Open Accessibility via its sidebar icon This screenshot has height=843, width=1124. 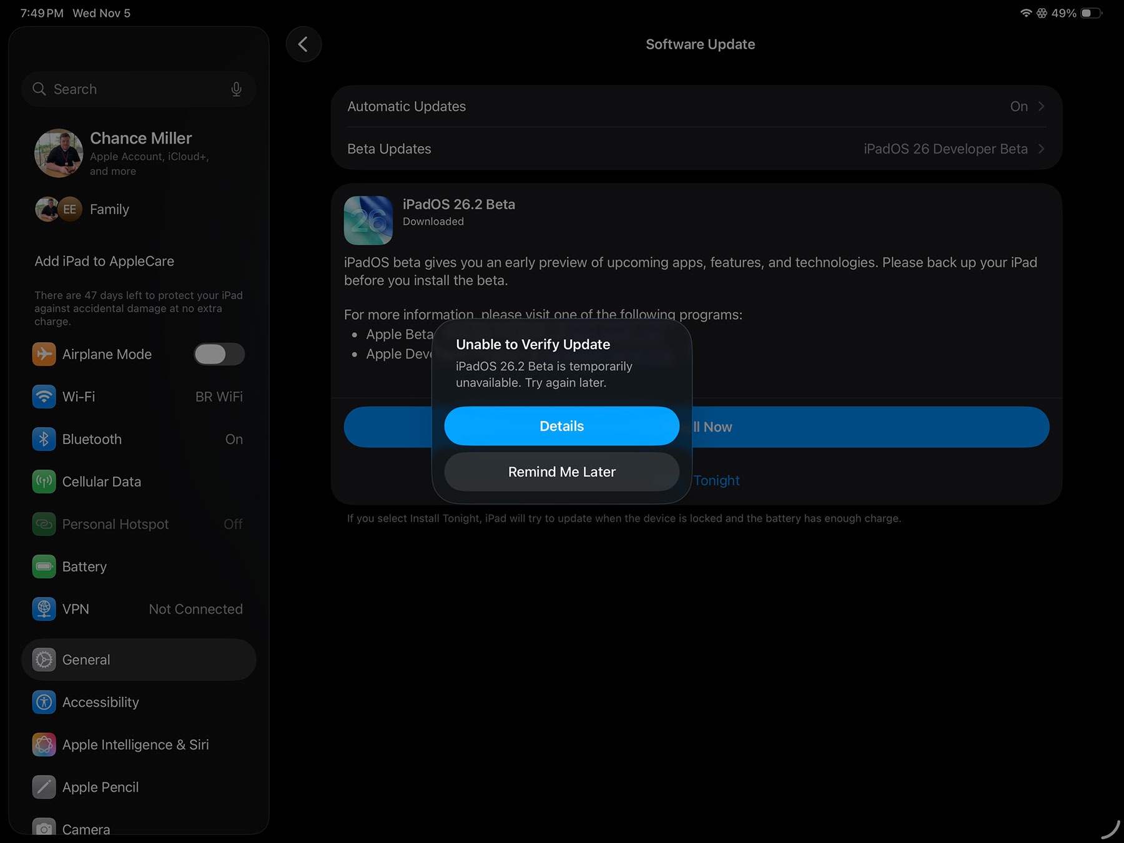click(44, 702)
